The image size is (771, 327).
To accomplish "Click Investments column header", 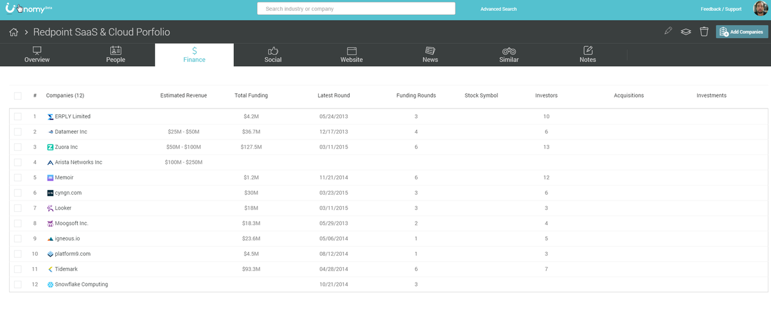I will click(x=711, y=96).
